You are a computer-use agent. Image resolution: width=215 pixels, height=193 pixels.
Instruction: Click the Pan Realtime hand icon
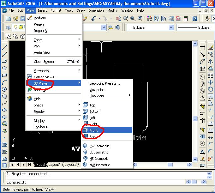(x=118, y=19)
